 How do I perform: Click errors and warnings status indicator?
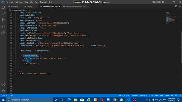click(x=5, y=95)
